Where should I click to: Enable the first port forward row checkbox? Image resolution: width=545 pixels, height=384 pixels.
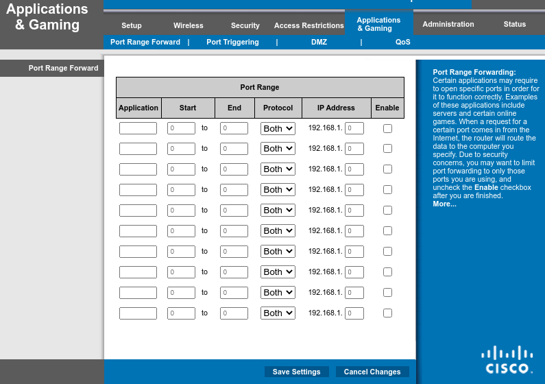(387, 128)
